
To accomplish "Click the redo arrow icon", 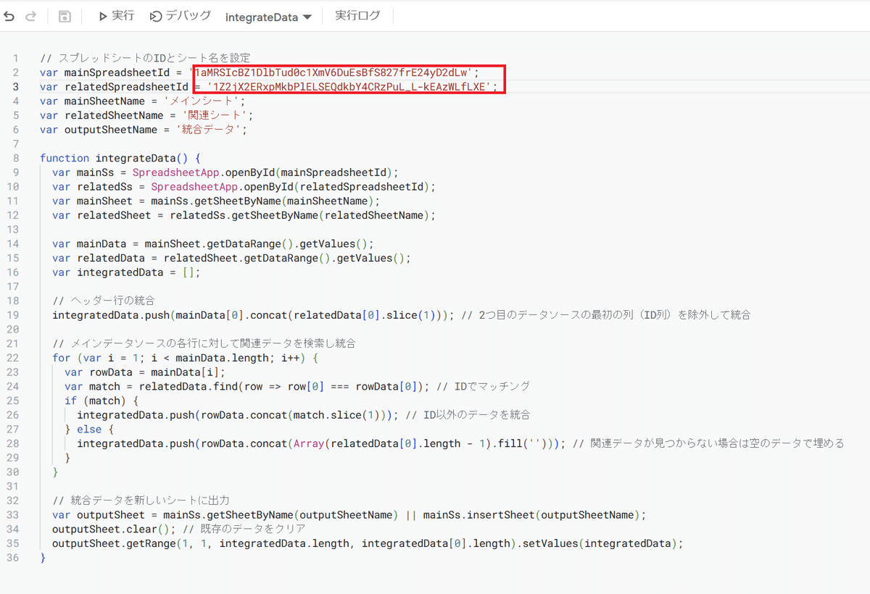I will click(30, 16).
